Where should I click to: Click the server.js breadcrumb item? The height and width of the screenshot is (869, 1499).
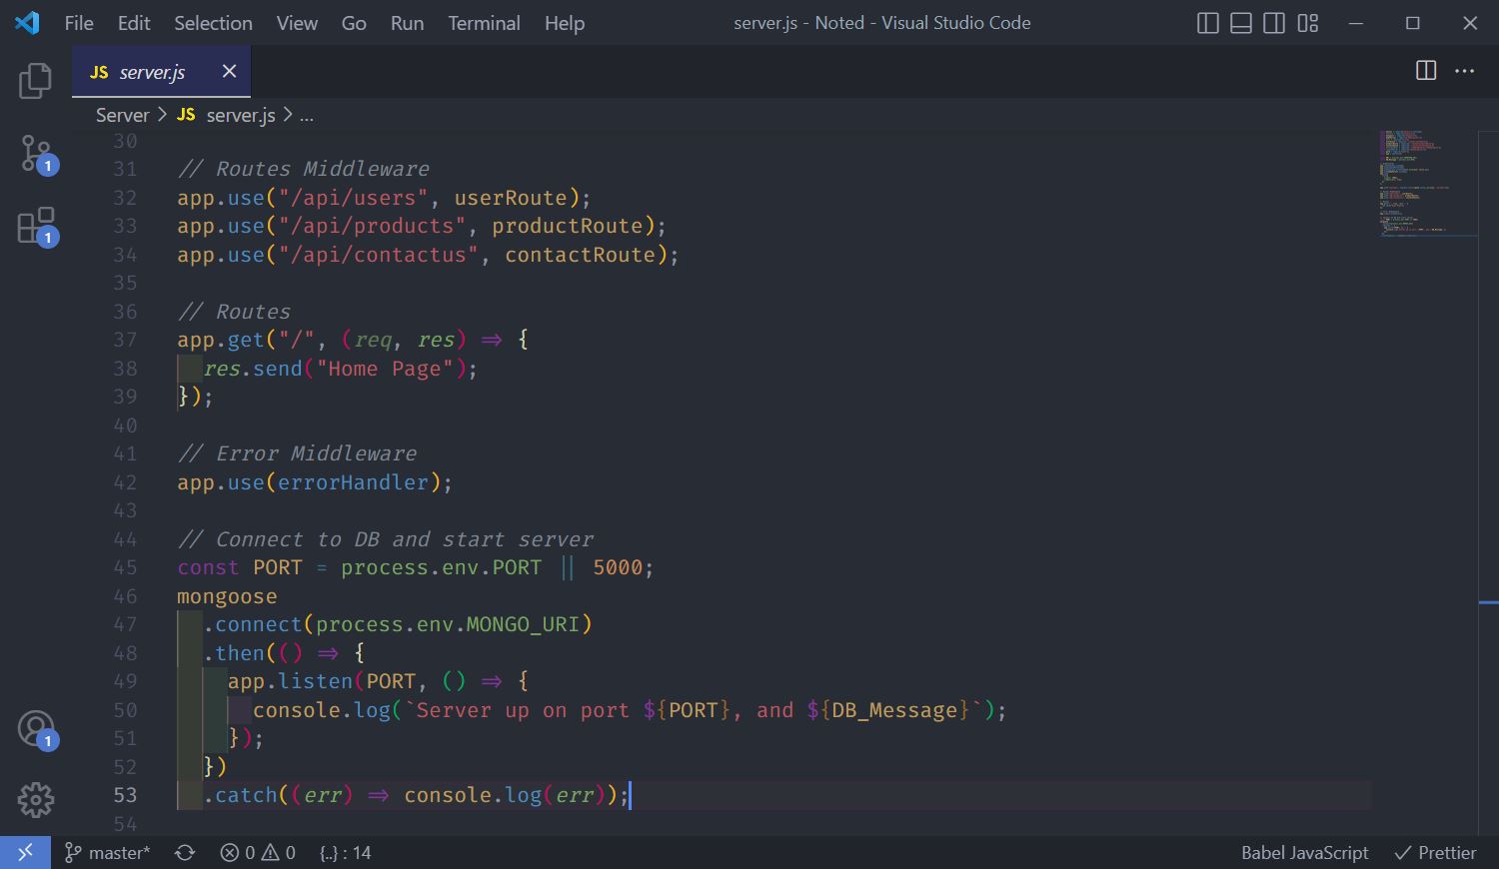coord(227,115)
